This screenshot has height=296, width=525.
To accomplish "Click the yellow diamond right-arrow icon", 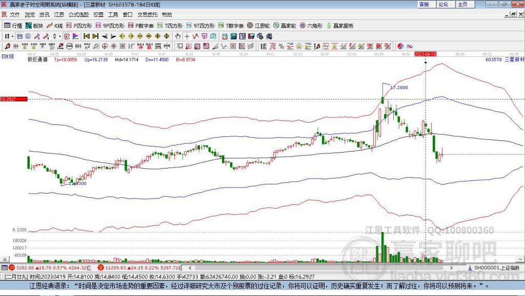I will click(131, 36).
